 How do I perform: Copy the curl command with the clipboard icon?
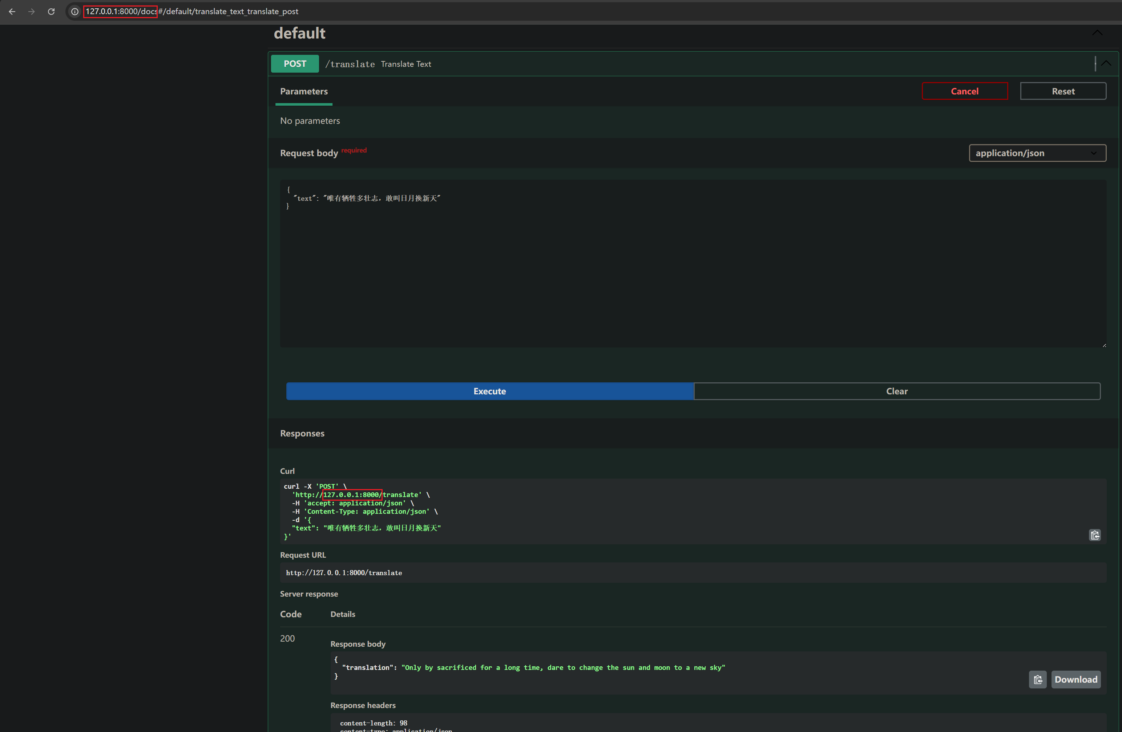pyautogui.click(x=1095, y=535)
